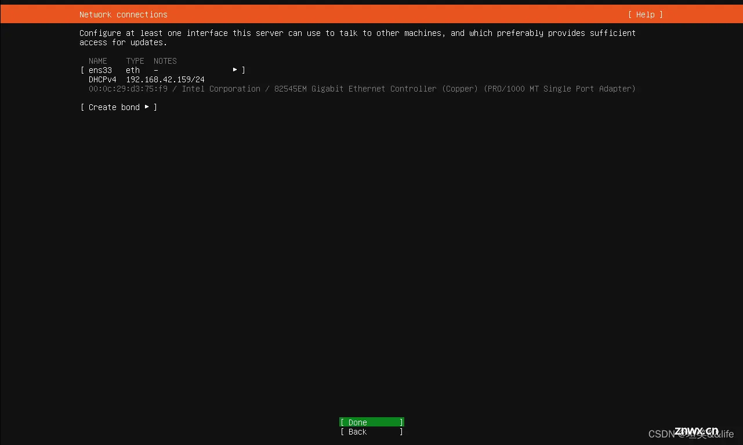Click the Network connections title
Viewport: 743px width, 445px height.
click(x=124, y=14)
